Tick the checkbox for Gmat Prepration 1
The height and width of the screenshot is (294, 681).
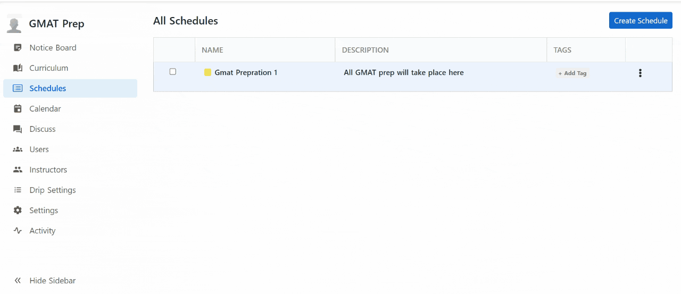[x=172, y=72]
